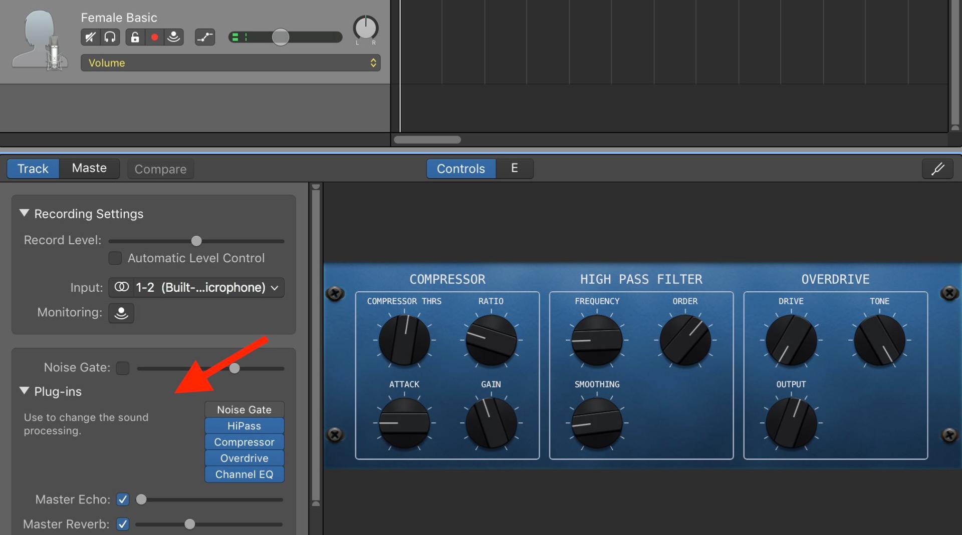Click the Master Echo slider

pyautogui.click(x=210, y=499)
